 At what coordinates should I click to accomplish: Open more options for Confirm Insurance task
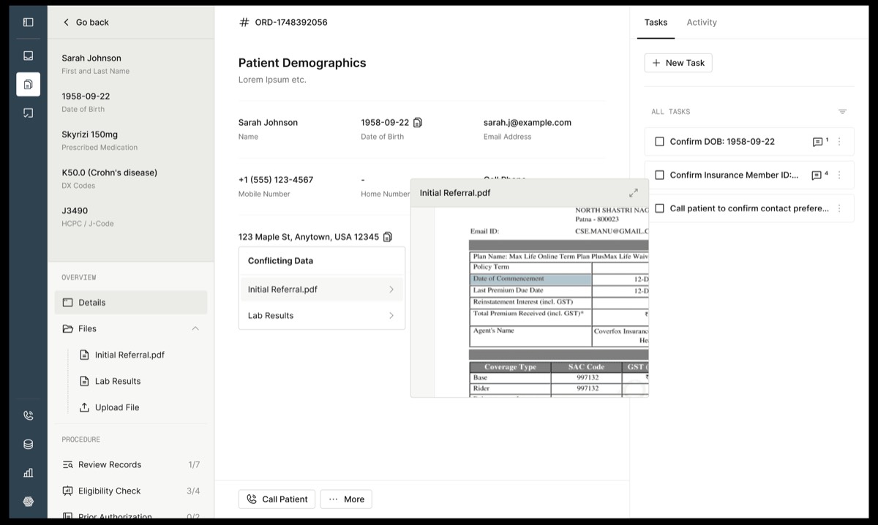click(839, 175)
